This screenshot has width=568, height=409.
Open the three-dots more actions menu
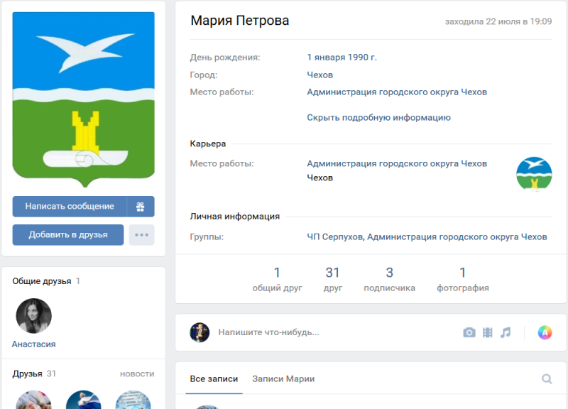pyautogui.click(x=141, y=235)
